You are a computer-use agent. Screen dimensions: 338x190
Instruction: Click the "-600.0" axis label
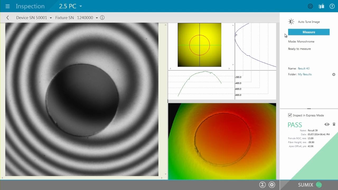click(x=238, y=89)
